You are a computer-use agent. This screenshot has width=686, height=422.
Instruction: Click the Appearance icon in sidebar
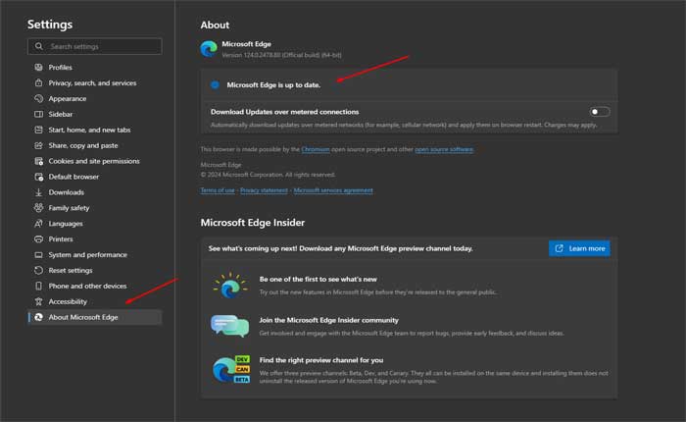[x=37, y=99]
